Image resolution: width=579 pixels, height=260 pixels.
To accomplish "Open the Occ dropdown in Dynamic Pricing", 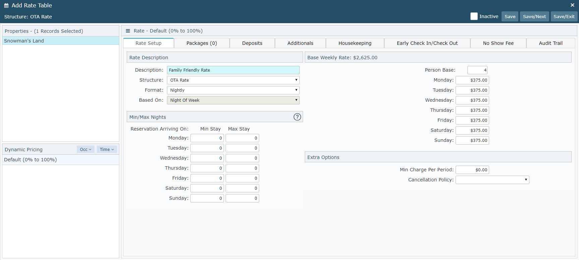I will point(85,149).
